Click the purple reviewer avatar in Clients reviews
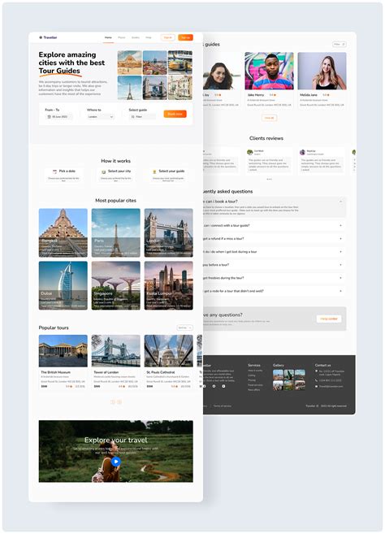 [302, 152]
